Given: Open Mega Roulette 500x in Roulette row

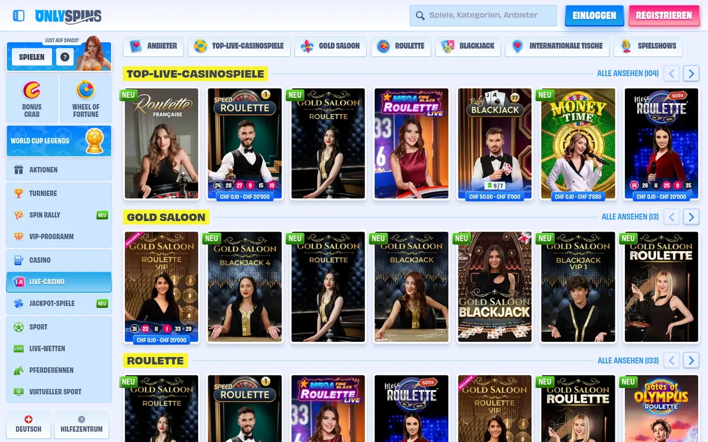Looking at the screenshot, I should (x=411, y=408).
